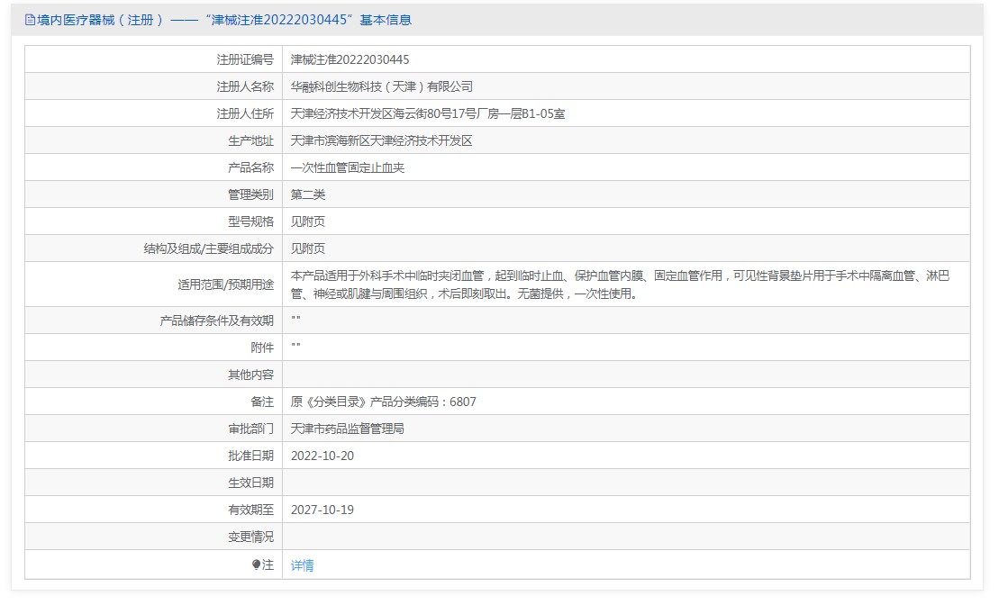1008x614 pixels.
Task: Click the 其他内容 label
Action: click(250, 375)
